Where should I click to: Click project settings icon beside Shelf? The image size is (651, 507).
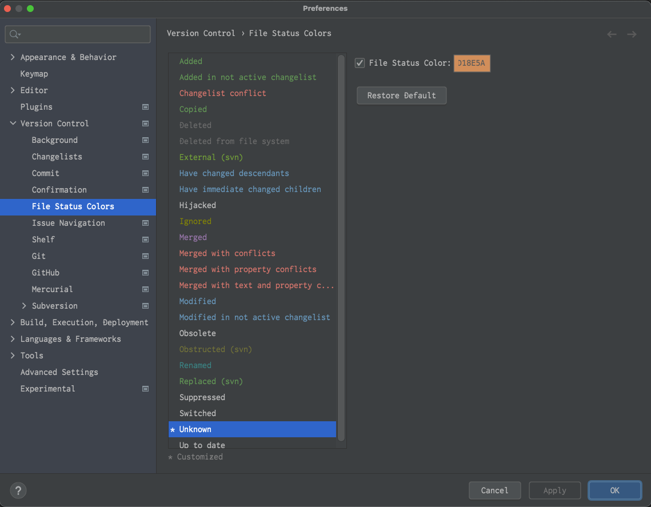click(145, 239)
